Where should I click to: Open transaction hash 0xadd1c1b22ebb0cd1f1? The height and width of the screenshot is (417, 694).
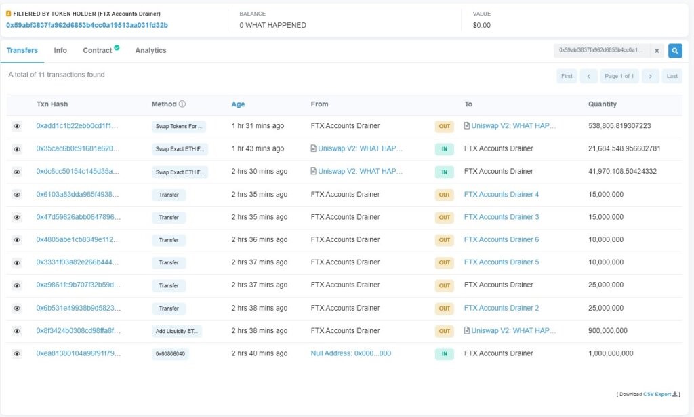(x=77, y=125)
